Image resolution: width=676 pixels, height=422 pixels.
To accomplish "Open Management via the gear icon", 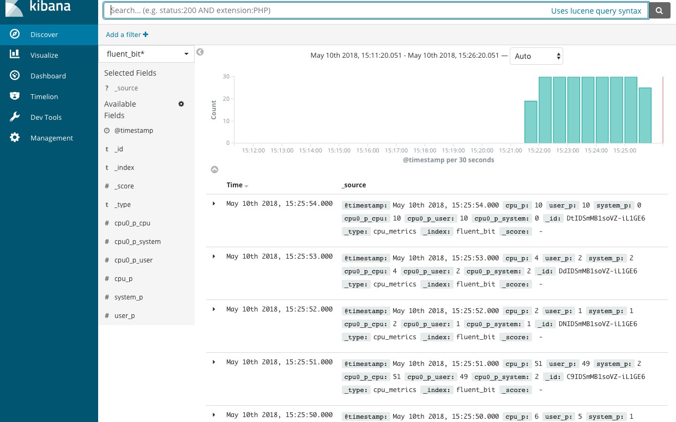I will pos(15,138).
